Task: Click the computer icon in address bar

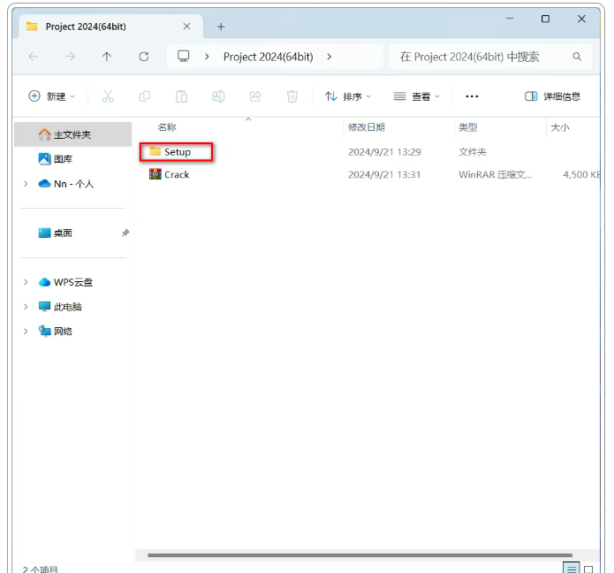Action: tap(183, 56)
